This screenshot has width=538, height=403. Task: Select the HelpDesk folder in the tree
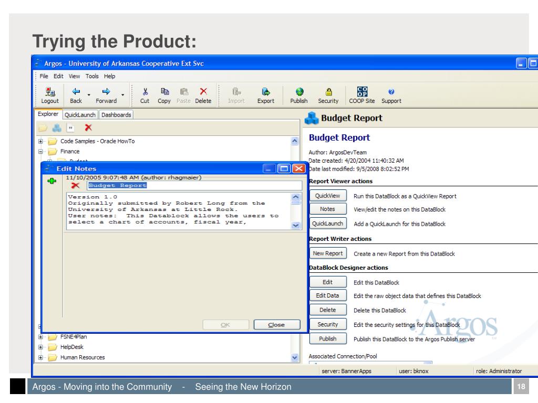[x=71, y=347]
